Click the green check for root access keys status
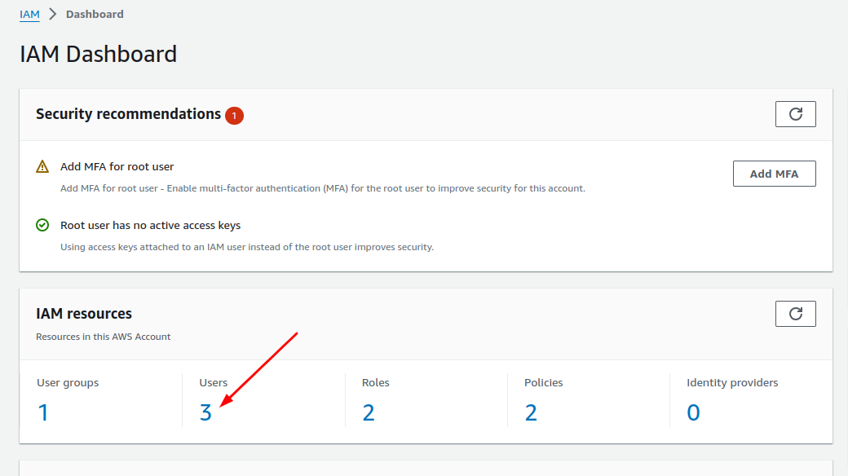Image resolution: width=848 pixels, height=476 pixels. pyautogui.click(x=42, y=225)
